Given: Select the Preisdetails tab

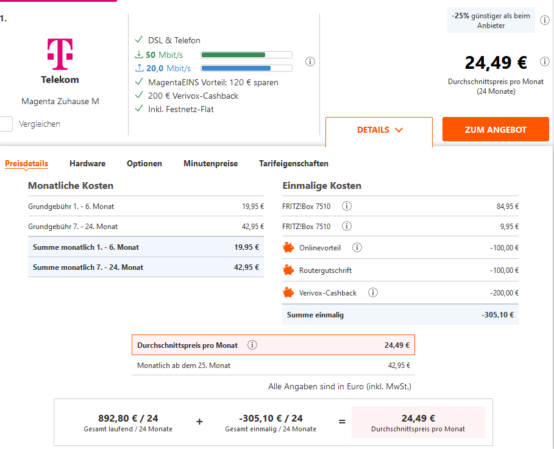Looking at the screenshot, I should (x=26, y=163).
